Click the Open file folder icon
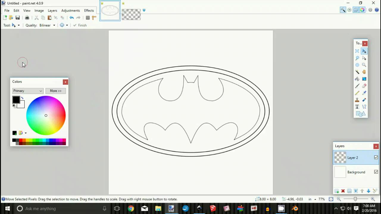The width and height of the screenshot is (381, 214). point(11,18)
